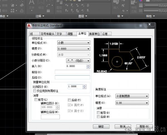The width and height of the screenshot is (167, 135).
Task: Expand the 图层 ribbon panel
Action: [x=83, y=16]
